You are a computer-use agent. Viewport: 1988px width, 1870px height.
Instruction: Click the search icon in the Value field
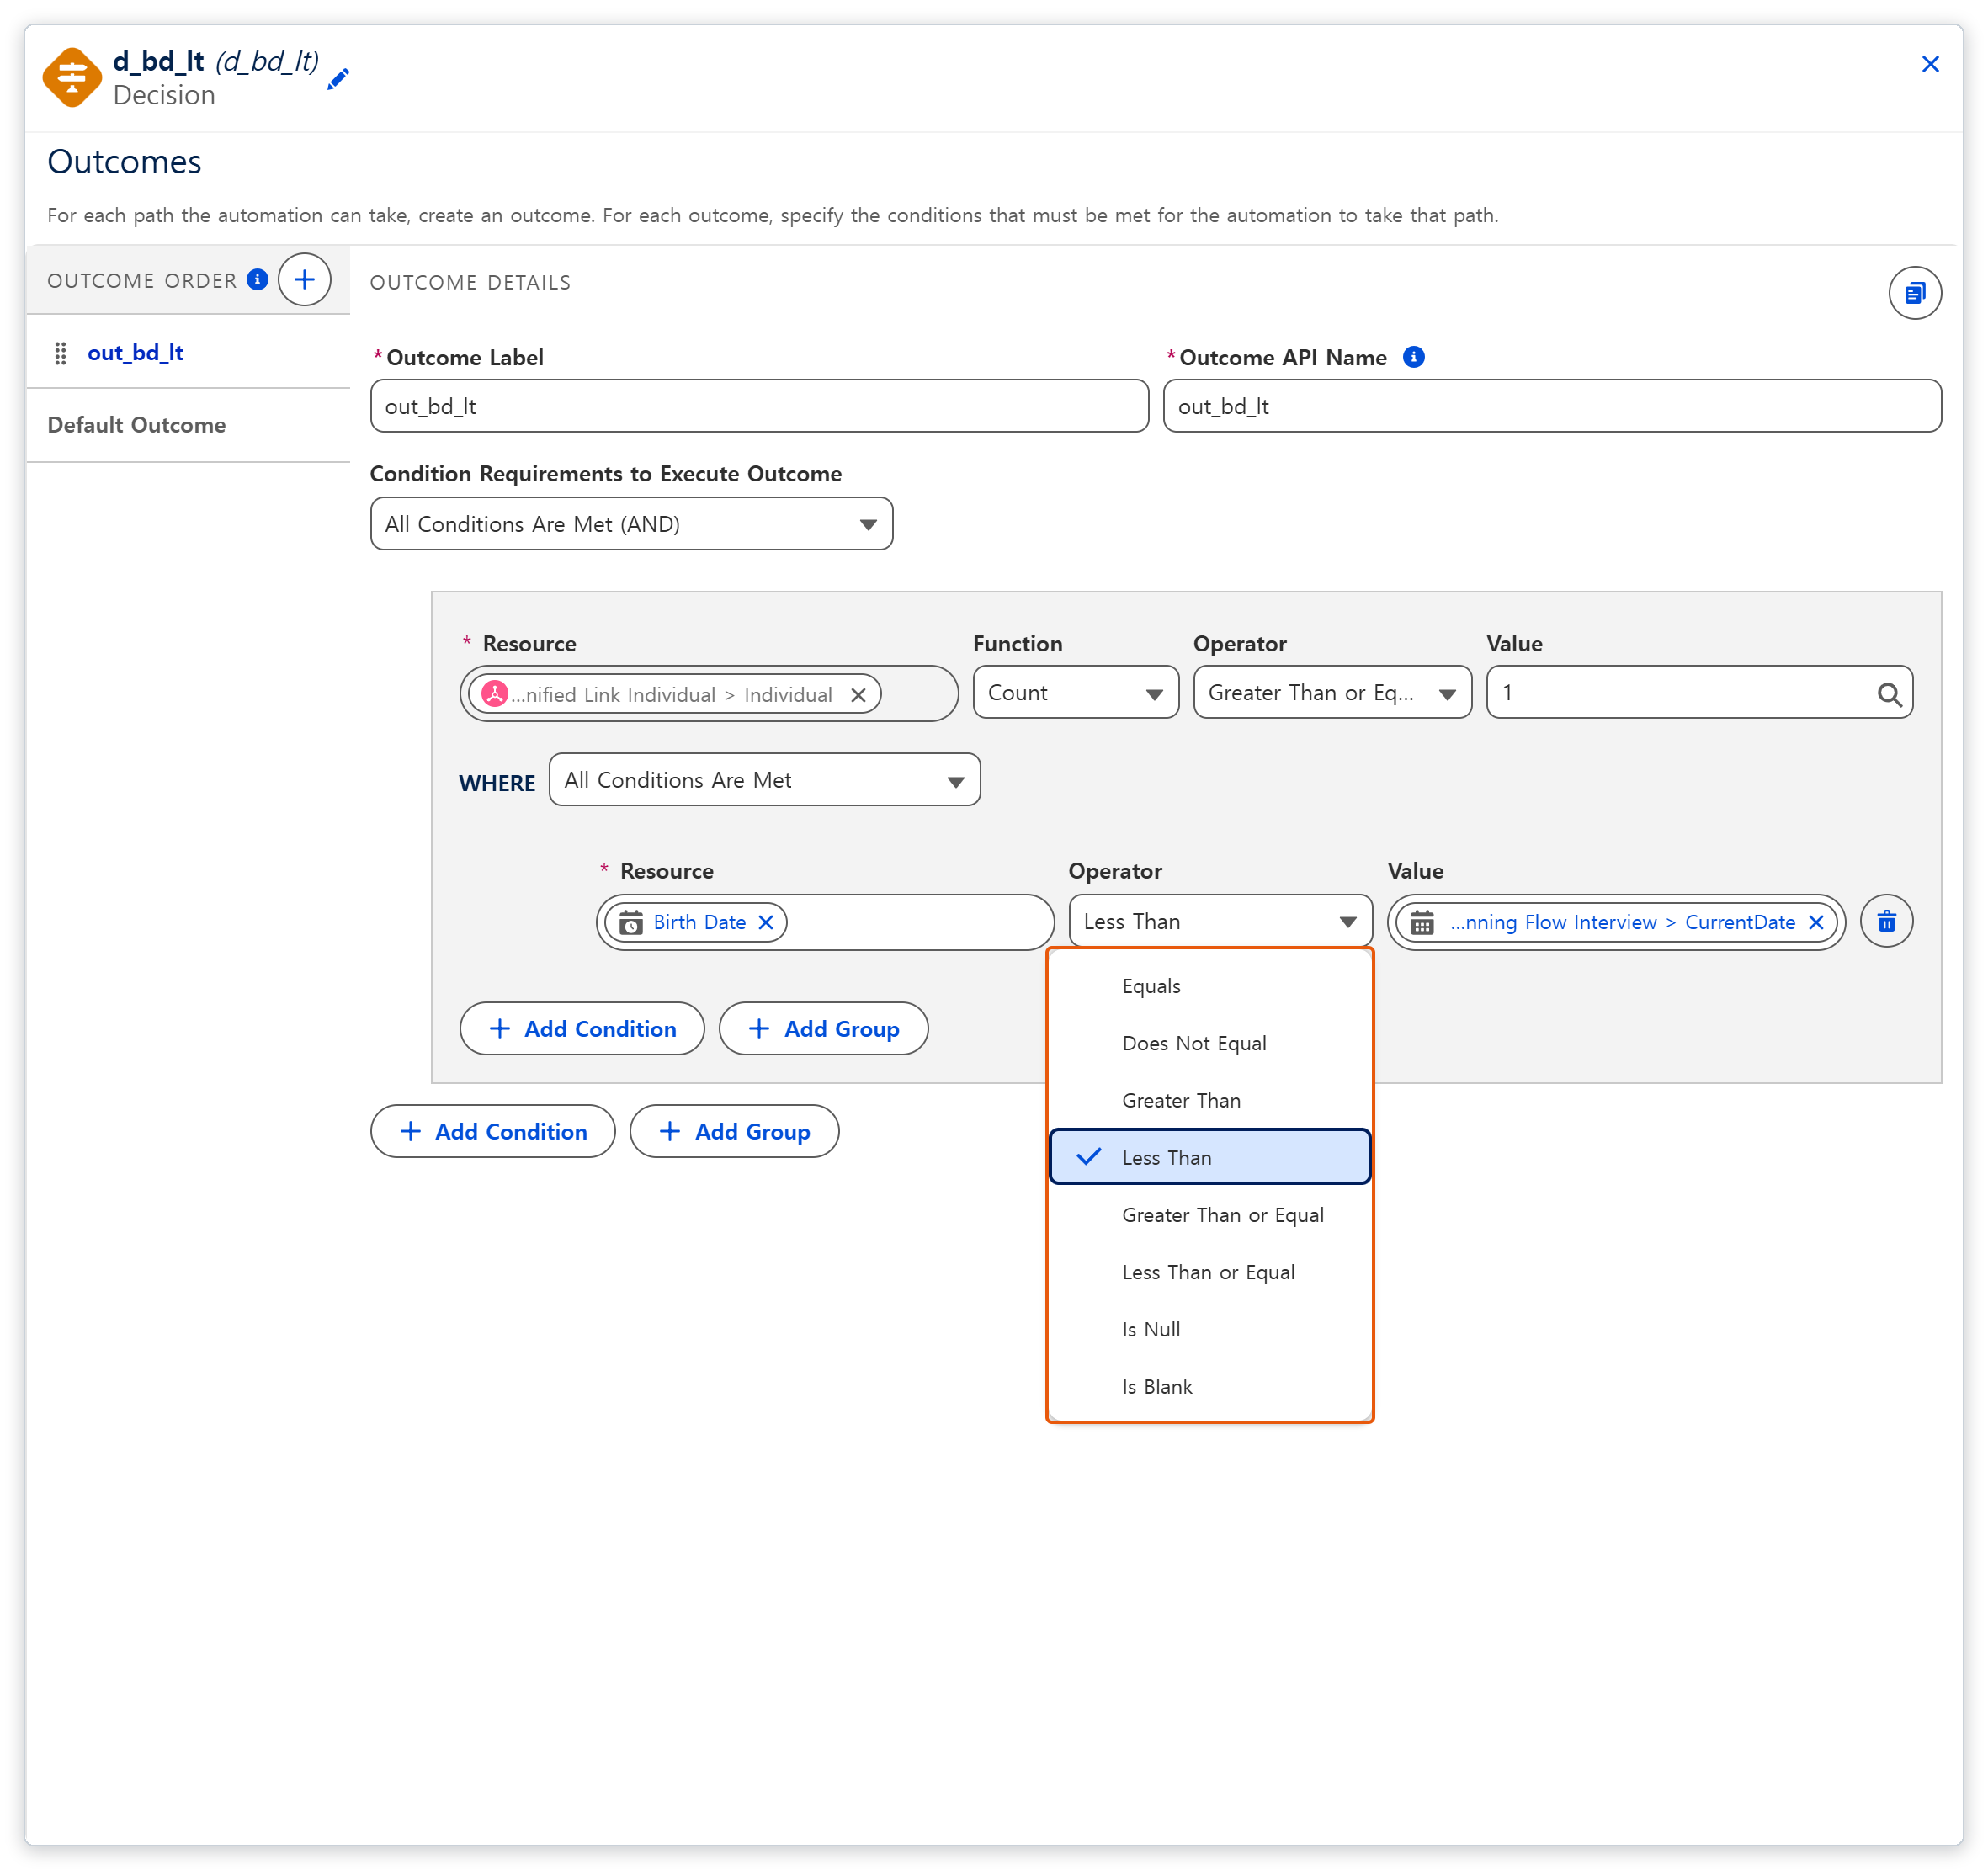(1889, 694)
